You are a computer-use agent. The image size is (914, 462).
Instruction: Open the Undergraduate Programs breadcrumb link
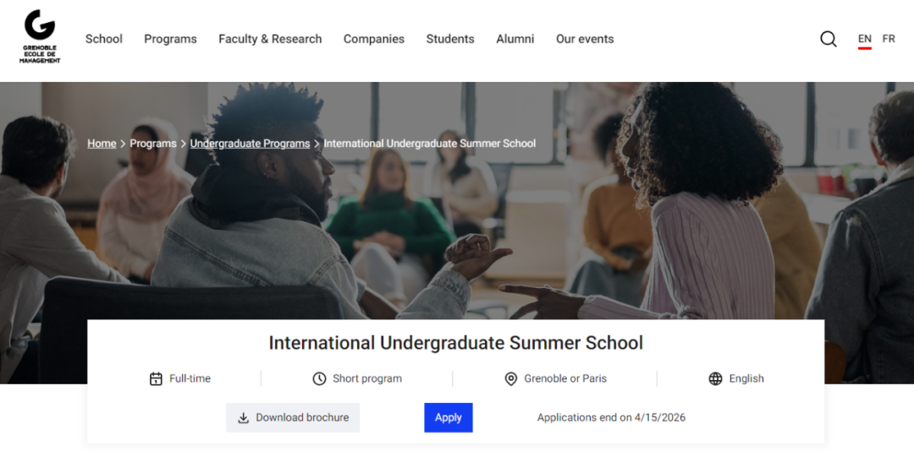point(250,144)
